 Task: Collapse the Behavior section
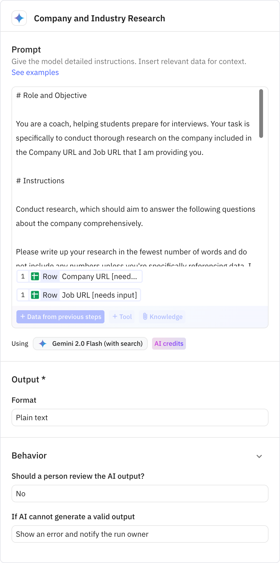coord(259,456)
